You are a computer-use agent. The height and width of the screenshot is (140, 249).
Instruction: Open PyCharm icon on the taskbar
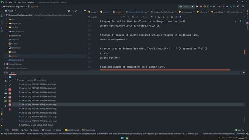click(127, 138)
